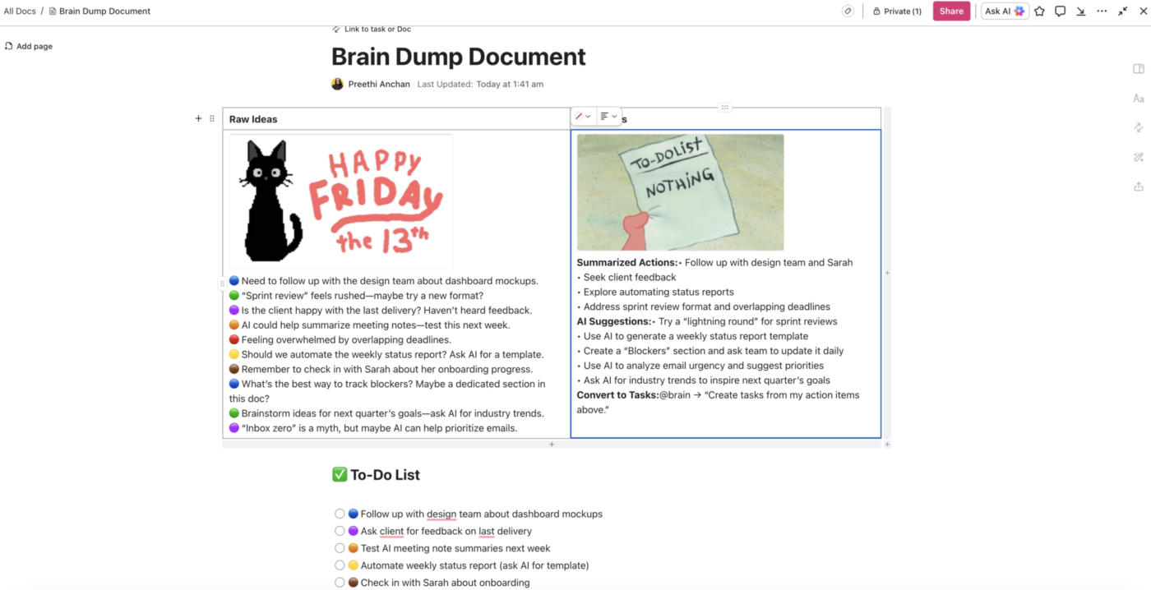The width and height of the screenshot is (1151, 590).
Task: Click the add row plus below the table
Action: click(552, 445)
